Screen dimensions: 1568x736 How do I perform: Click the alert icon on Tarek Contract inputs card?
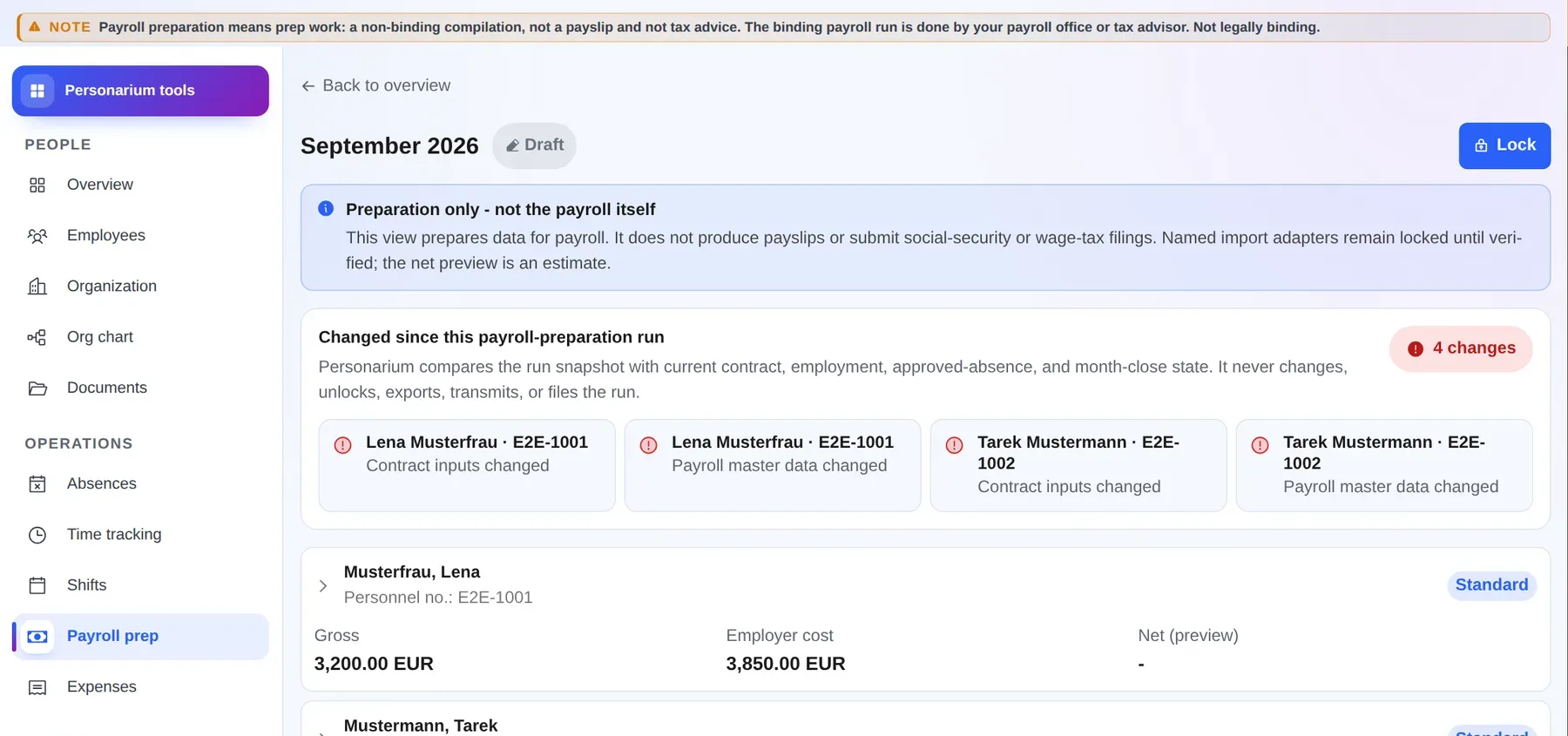click(955, 445)
